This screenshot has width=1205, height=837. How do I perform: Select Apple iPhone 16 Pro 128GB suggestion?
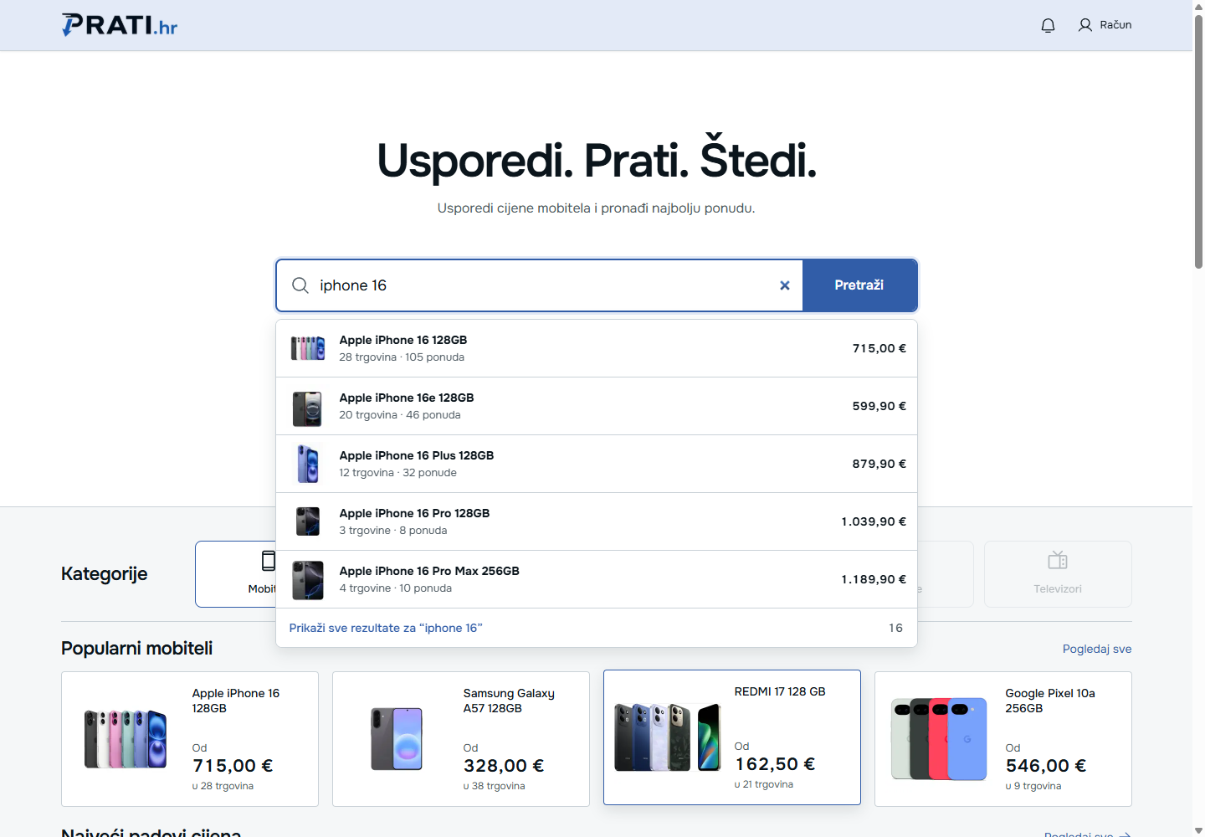[597, 521]
